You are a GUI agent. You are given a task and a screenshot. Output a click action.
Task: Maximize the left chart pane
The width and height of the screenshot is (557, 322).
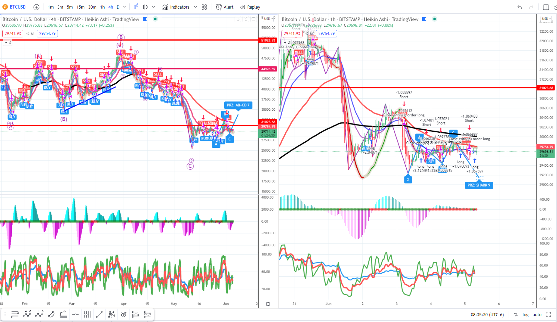tap(253, 20)
